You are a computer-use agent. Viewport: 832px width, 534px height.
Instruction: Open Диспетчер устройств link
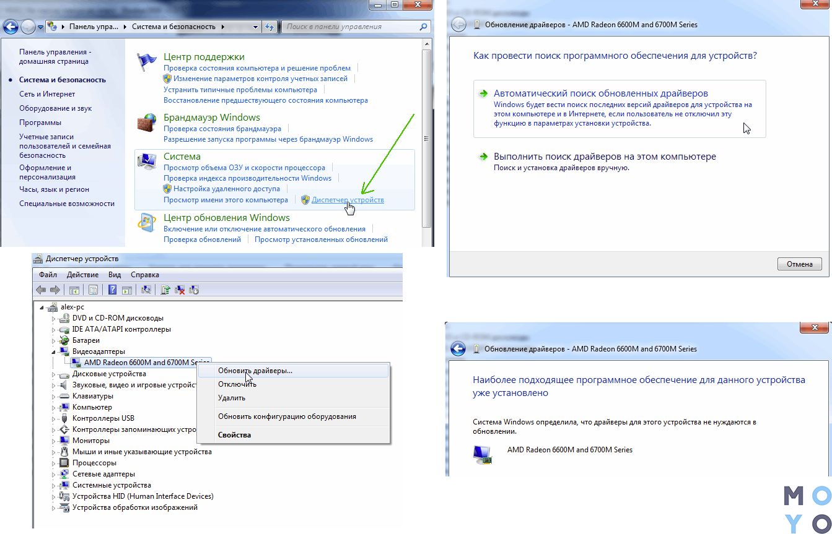click(x=348, y=200)
